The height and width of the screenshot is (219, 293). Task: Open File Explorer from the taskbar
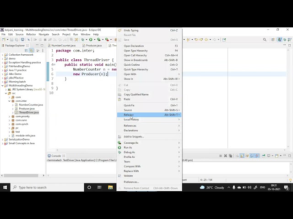110,188
